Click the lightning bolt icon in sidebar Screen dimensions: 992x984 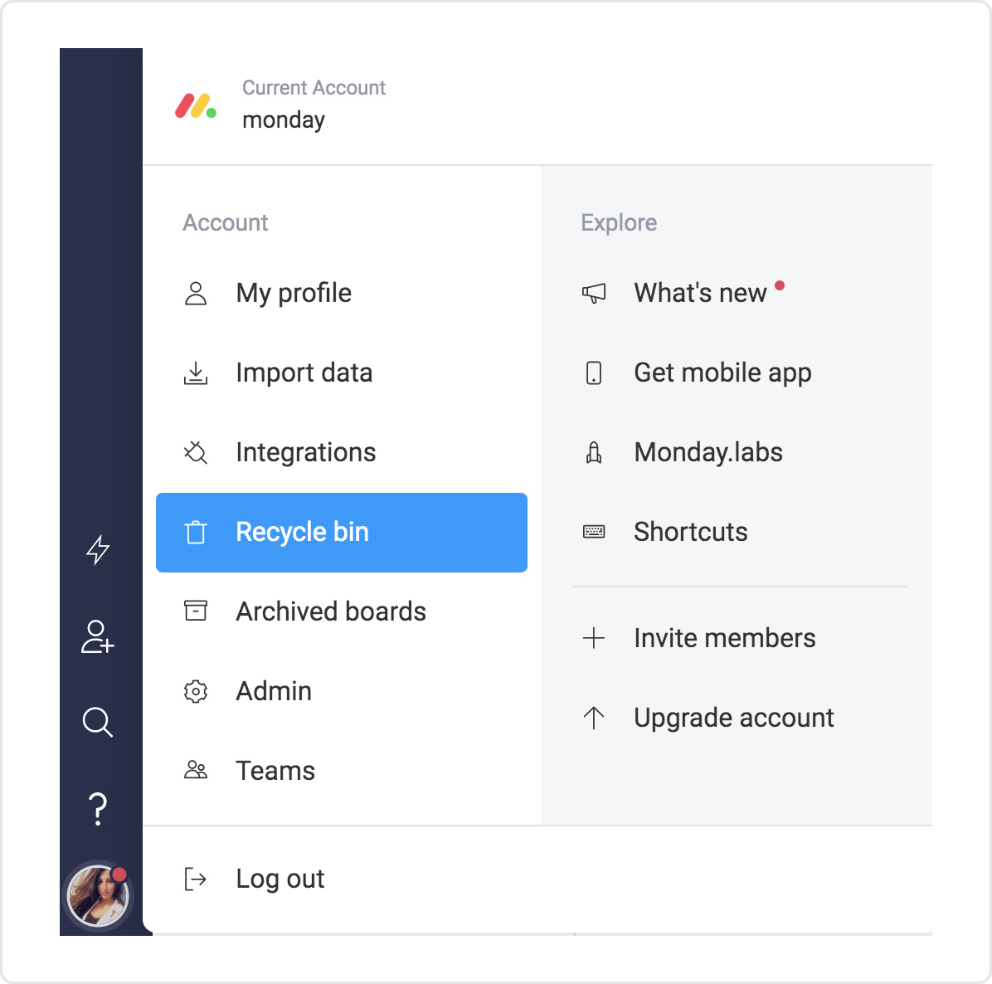pos(98,549)
